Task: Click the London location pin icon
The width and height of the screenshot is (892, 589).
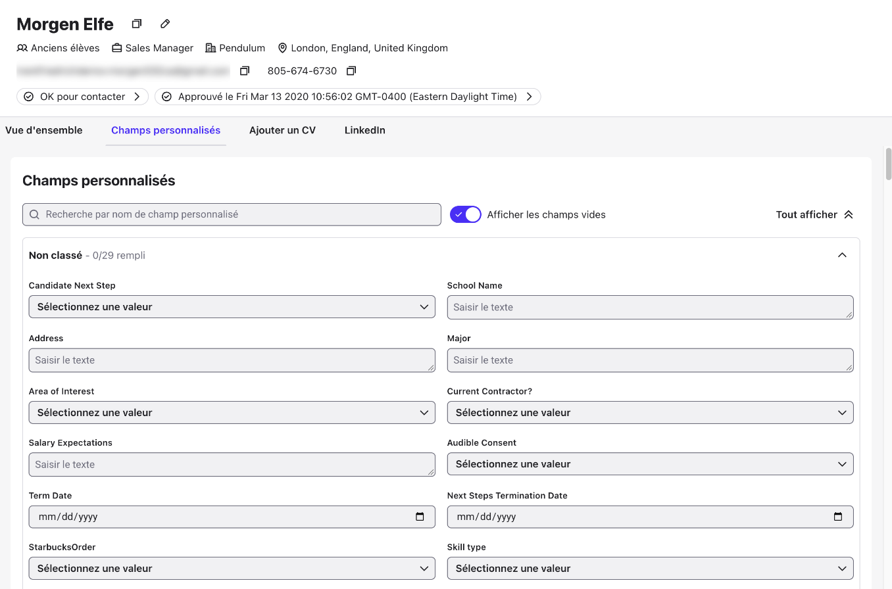Action: click(x=283, y=48)
